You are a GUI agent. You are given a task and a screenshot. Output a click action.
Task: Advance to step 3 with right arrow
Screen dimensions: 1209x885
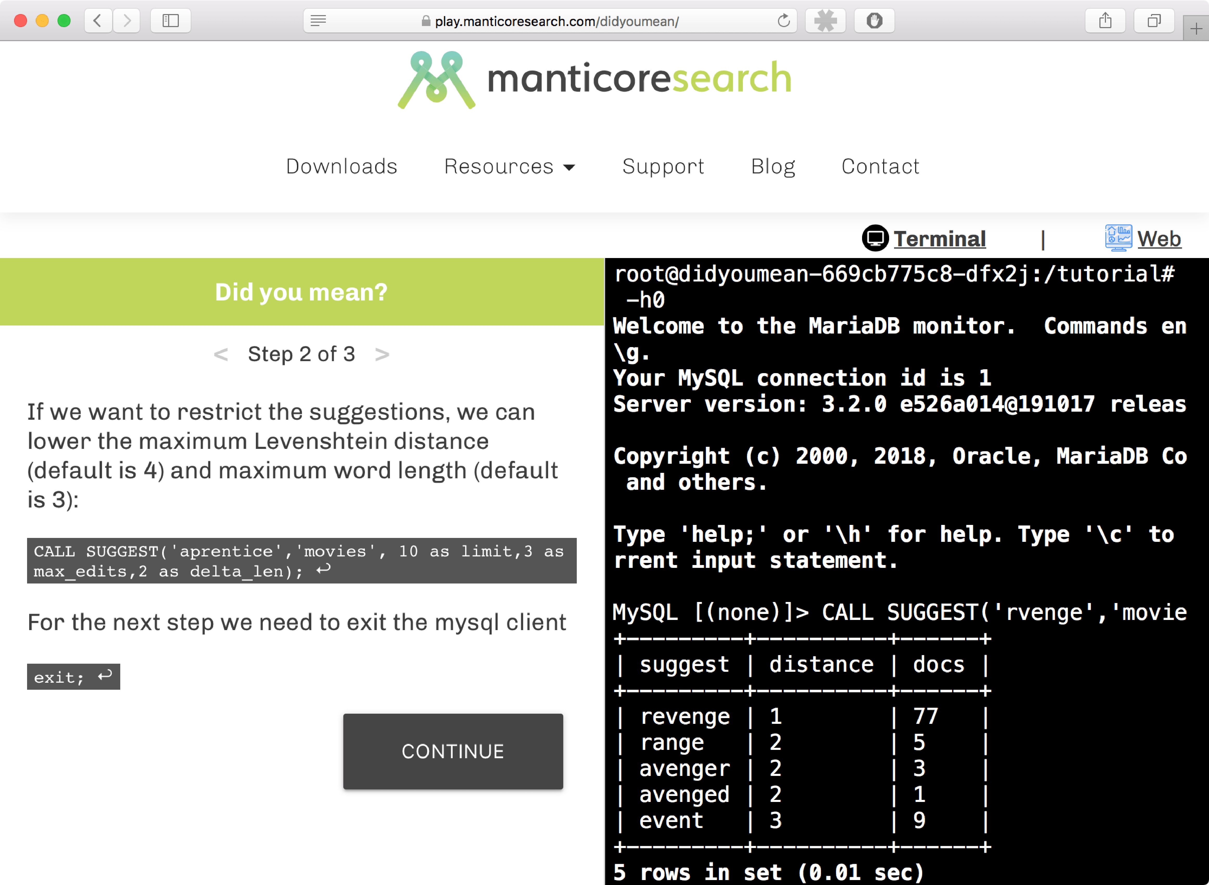click(382, 354)
